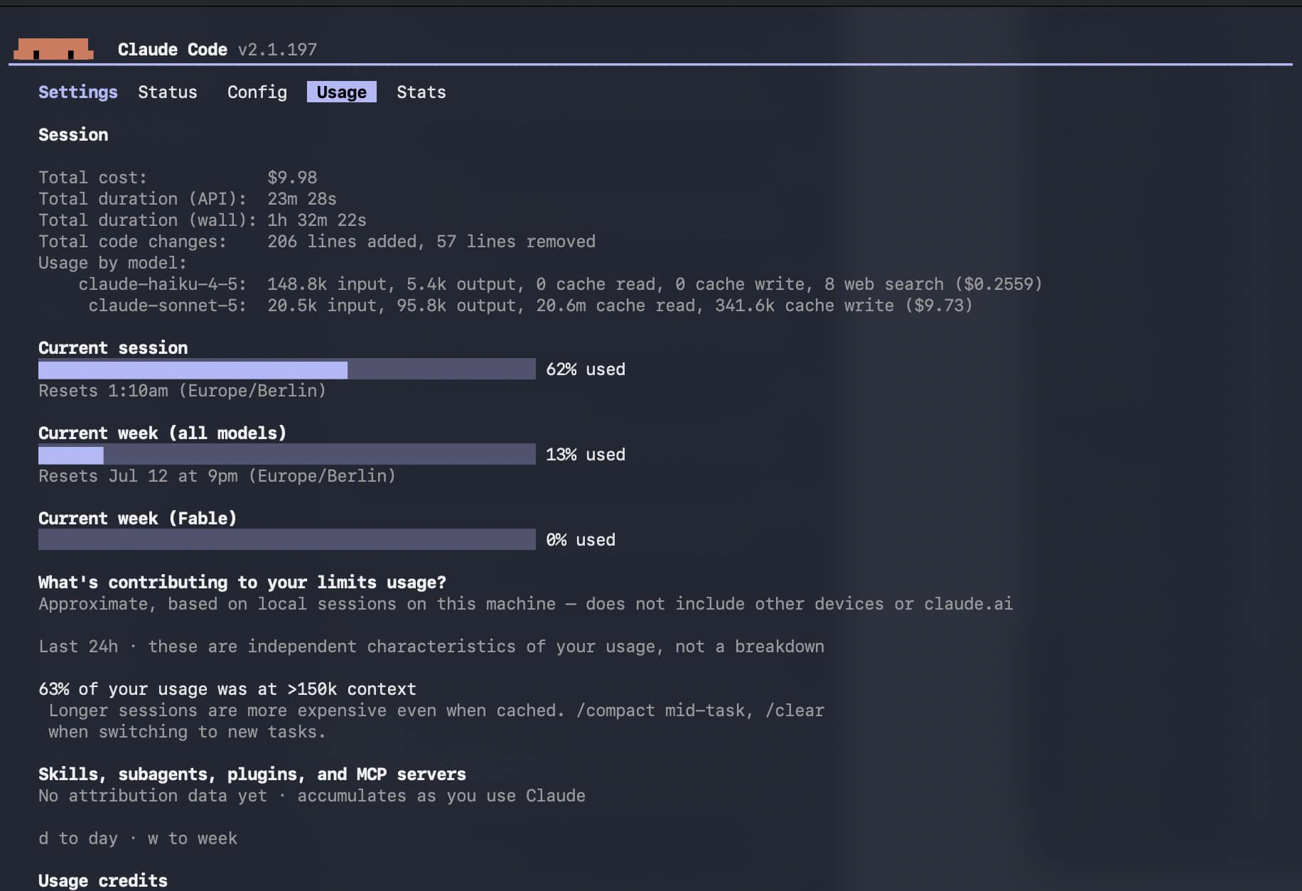Click the 'What's contributing to your limits usage?' heading
The height and width of the screenshot is (891, 1302).
(242, 583)
